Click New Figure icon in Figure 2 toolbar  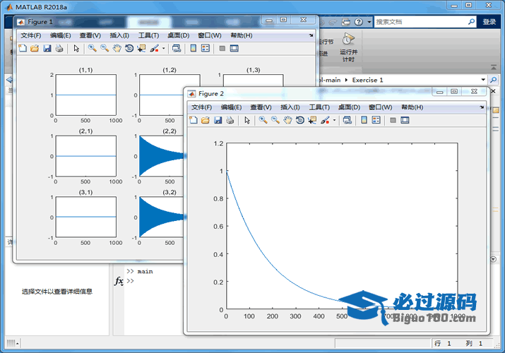click(x=194, y=120)
